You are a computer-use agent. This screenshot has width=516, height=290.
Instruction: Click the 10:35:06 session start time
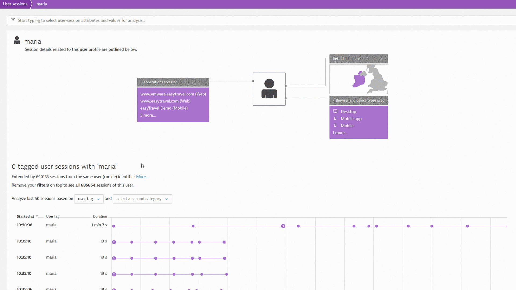coord(24,289)
